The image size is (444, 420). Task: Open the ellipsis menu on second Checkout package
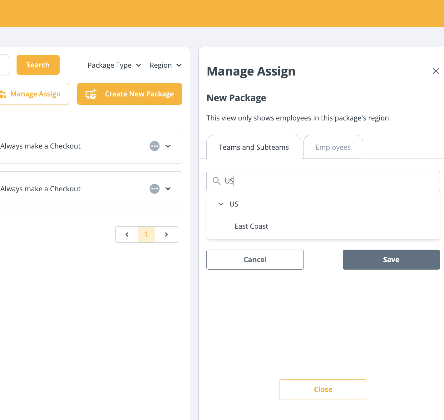point(154,189)
